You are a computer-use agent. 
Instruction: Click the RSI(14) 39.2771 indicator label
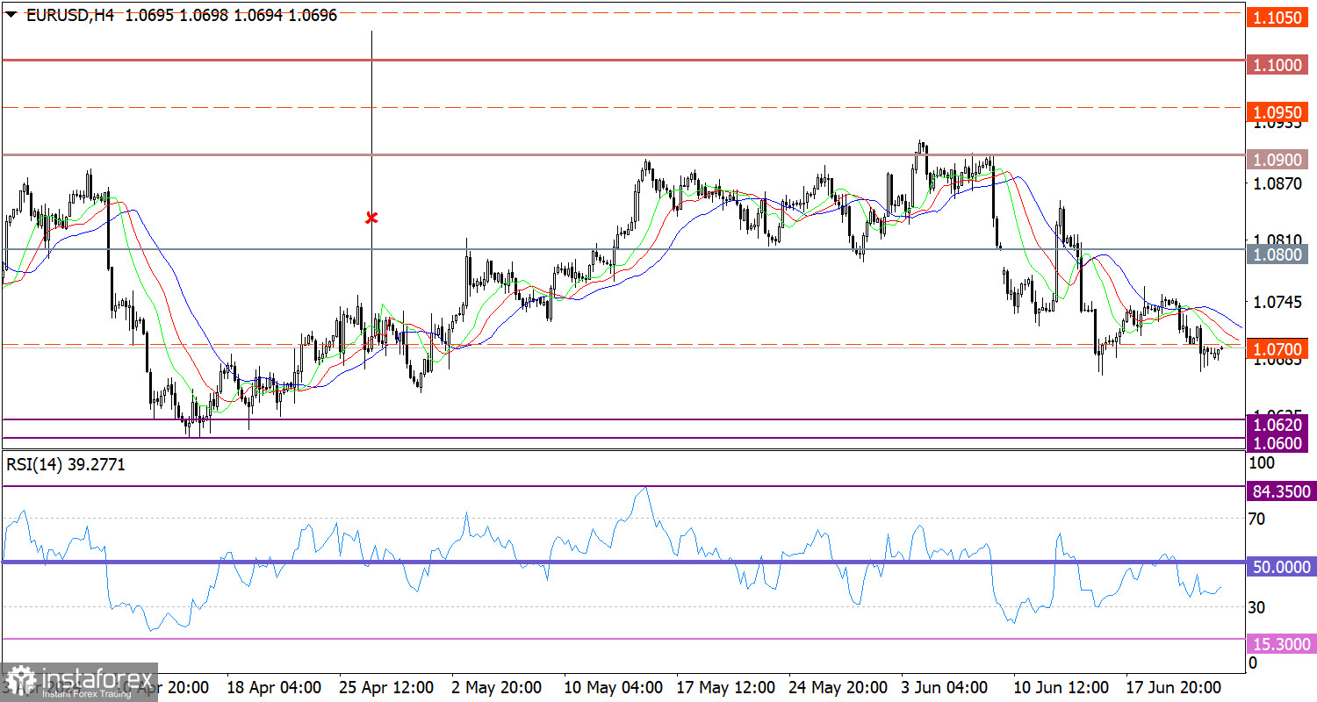tap(66, 465)
